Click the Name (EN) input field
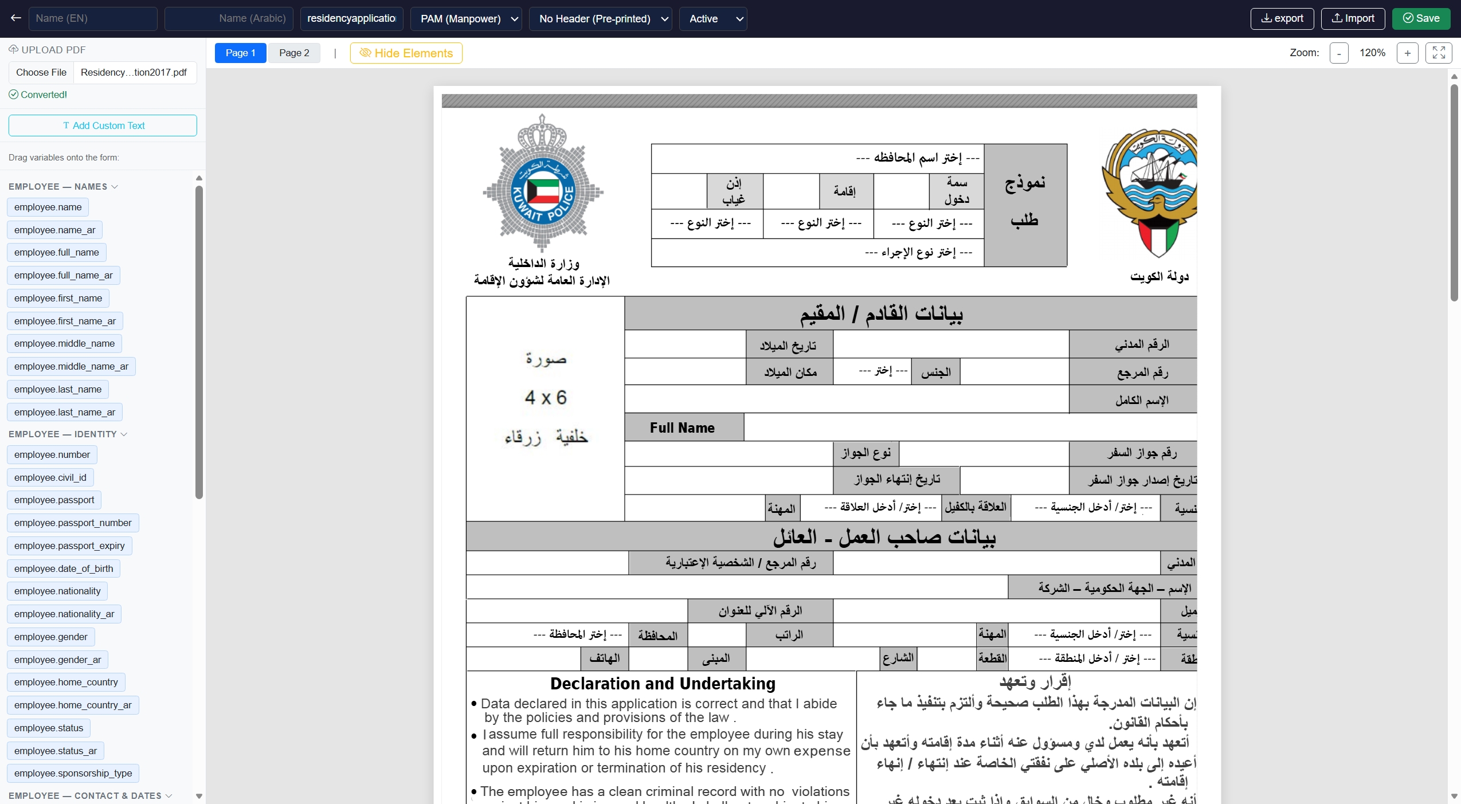The image size is (1461, 804). coord(93,18)
